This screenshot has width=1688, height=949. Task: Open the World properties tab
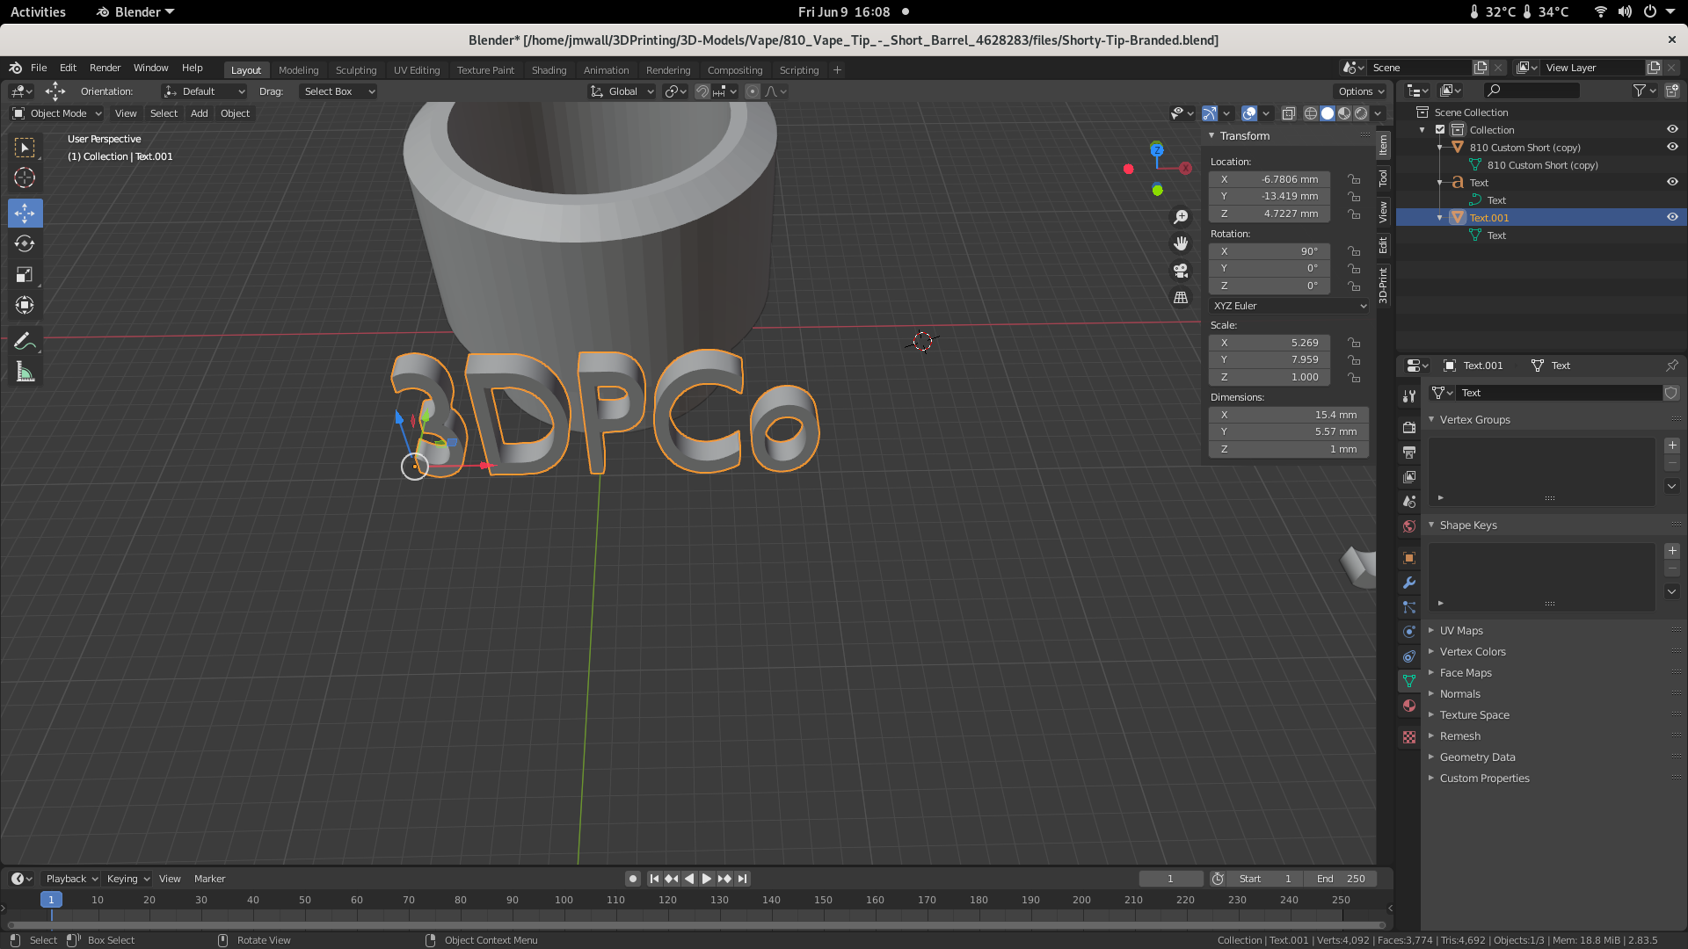click(x=1409, y=525)
